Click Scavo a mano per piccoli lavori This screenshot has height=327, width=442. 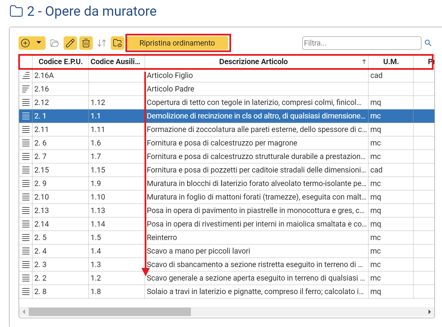pos(198,251)
